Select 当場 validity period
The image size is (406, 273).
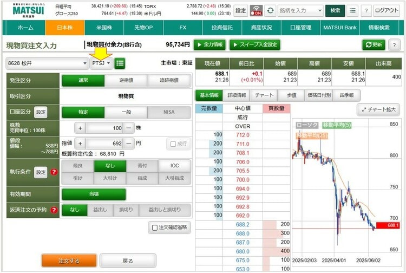tap(94, 194)
